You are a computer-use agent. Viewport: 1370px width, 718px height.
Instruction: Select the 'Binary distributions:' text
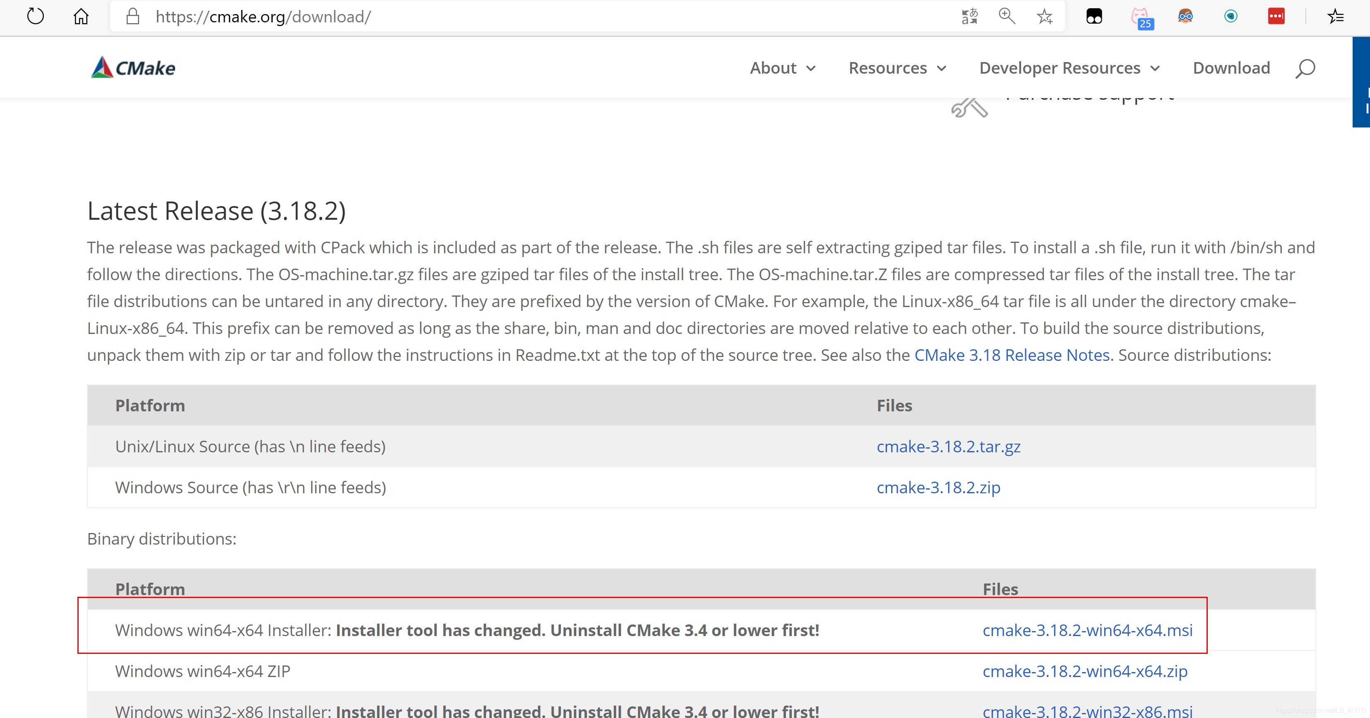(162, 539)
